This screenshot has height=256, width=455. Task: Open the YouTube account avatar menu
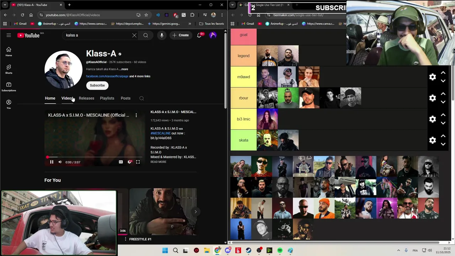[213, 35]
